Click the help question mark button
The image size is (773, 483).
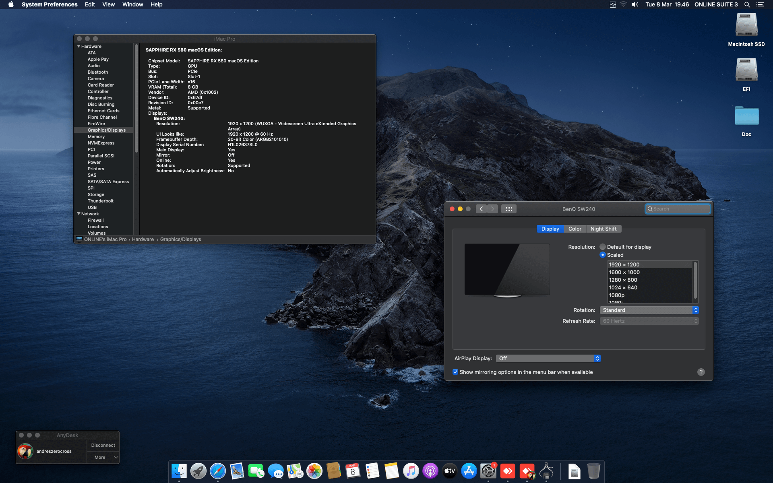coord(701,372)
